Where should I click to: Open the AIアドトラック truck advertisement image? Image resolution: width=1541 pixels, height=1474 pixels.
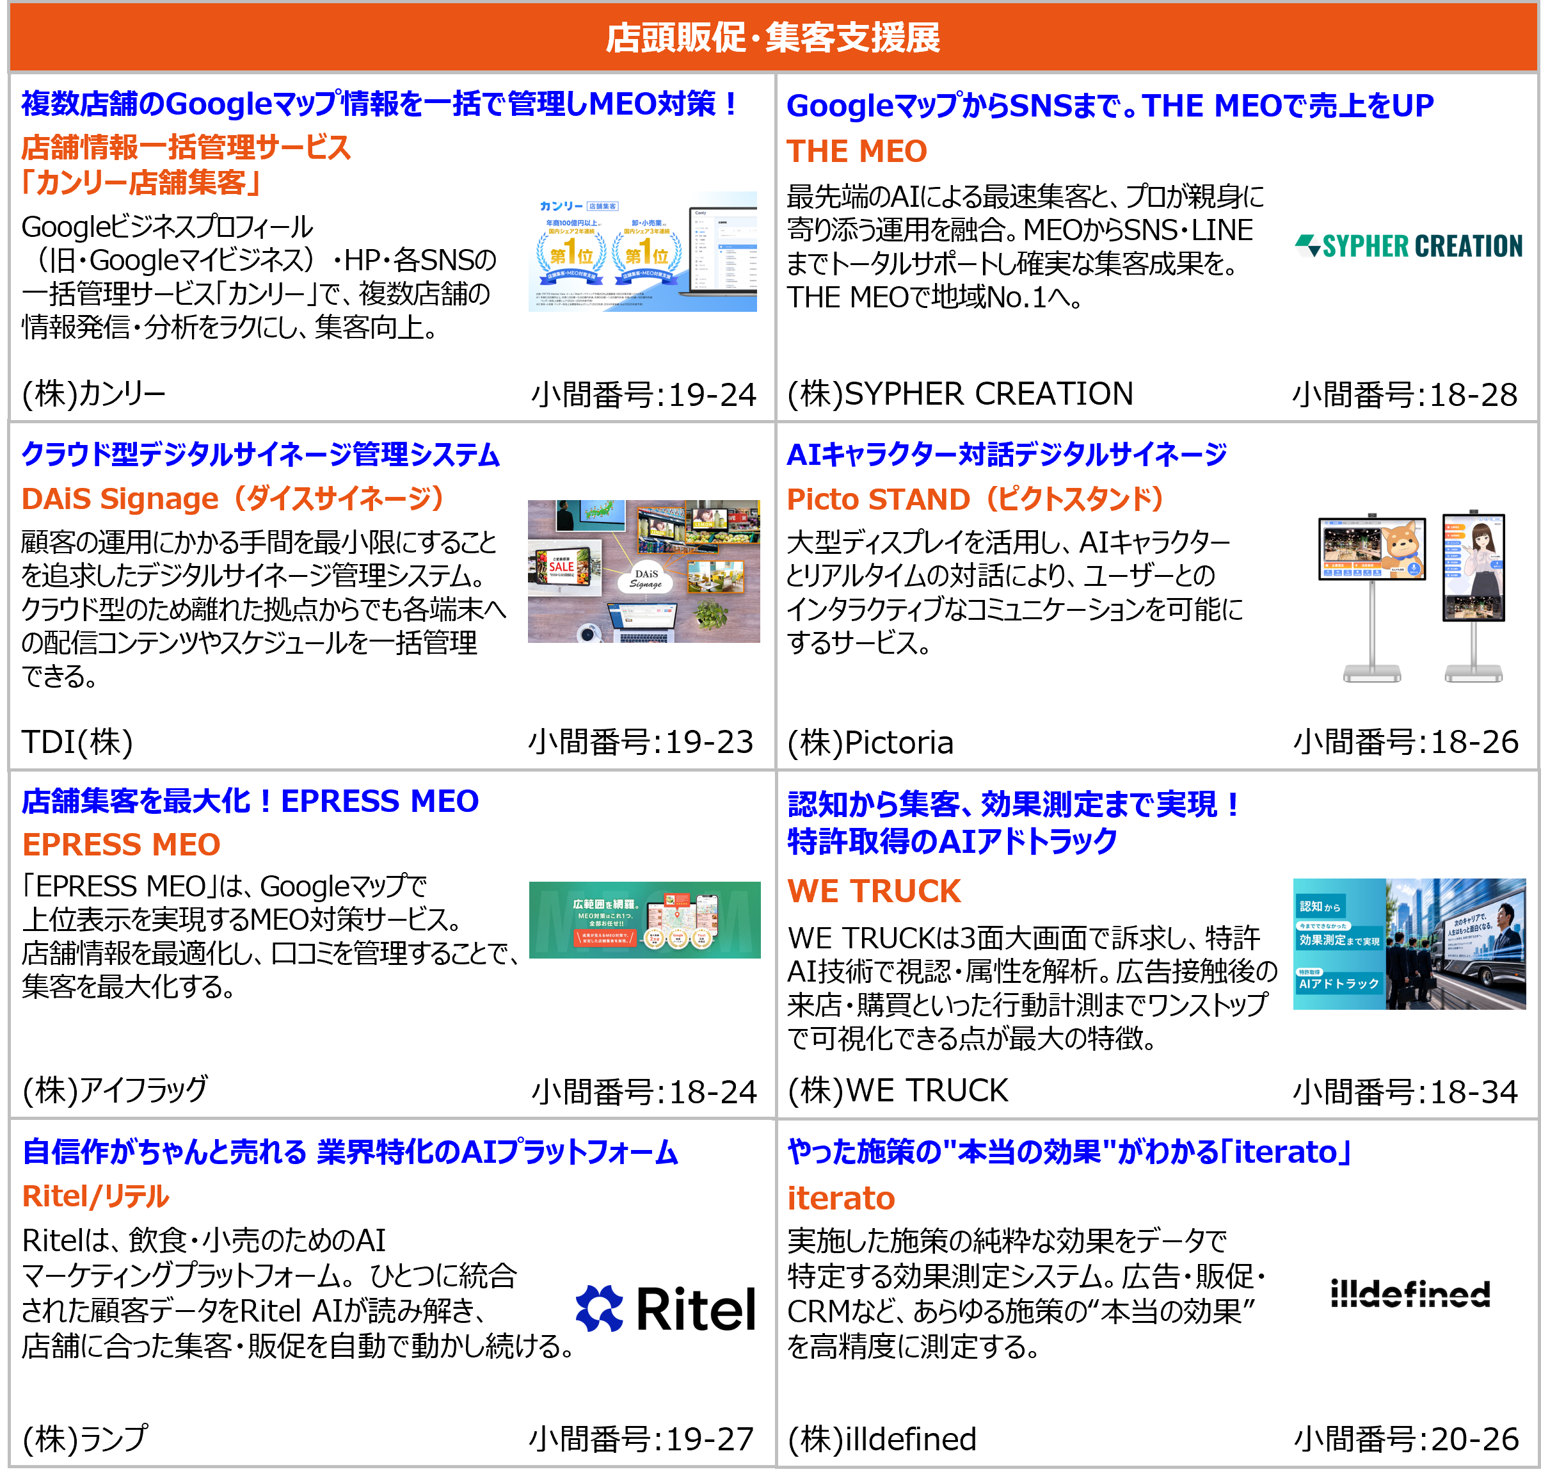tap(1409, 944)
